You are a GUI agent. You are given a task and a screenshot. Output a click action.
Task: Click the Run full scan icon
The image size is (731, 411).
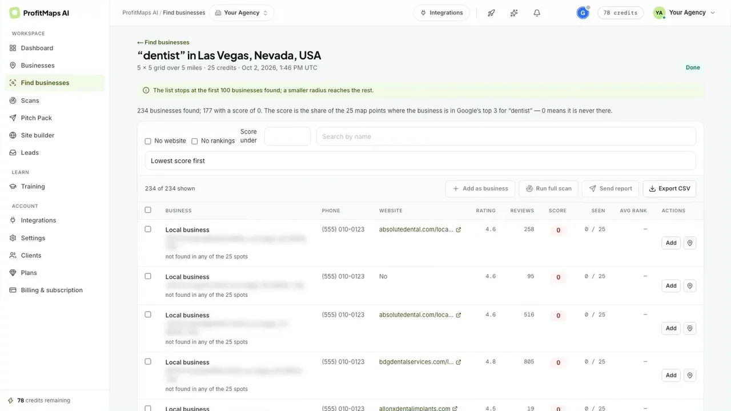pos(529,188)
